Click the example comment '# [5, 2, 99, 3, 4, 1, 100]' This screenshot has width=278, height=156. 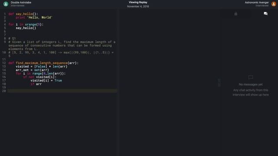[61, 54]
